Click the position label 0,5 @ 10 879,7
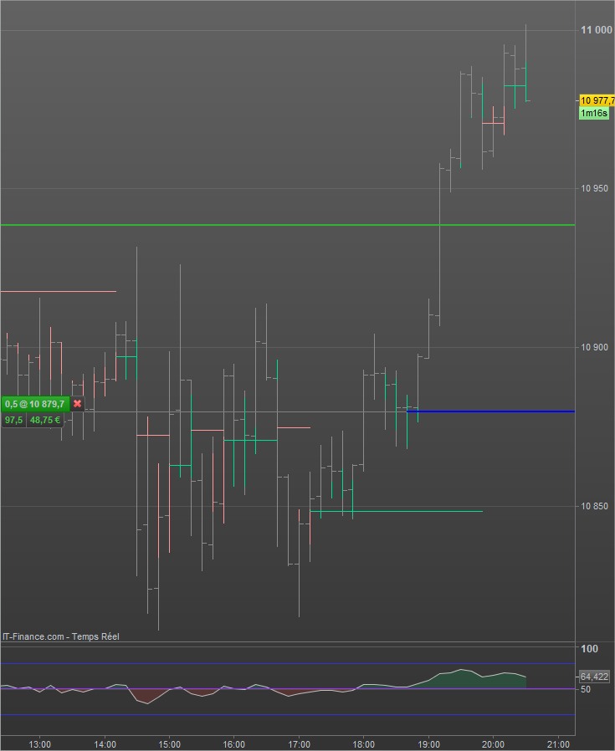Screen dimensions: 615x751 35,404
